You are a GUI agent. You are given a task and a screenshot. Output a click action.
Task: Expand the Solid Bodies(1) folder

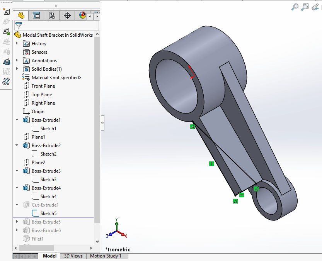(x=16, y=69)
